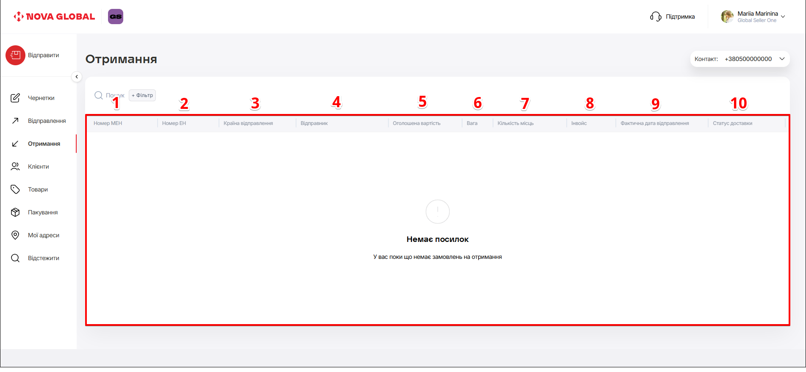806x372 pixels.
Task: Click the purple GS badge icon
Action: pos(116,17)
